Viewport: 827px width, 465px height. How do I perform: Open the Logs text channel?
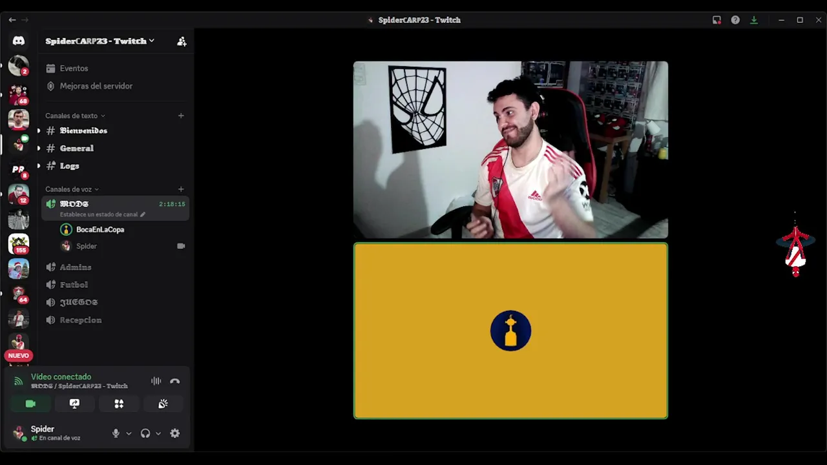[115, 166]
